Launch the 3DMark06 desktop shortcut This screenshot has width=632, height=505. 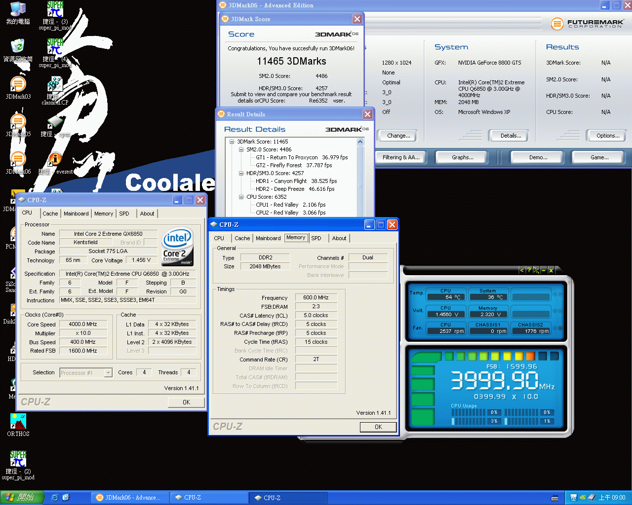pos(18,163)
